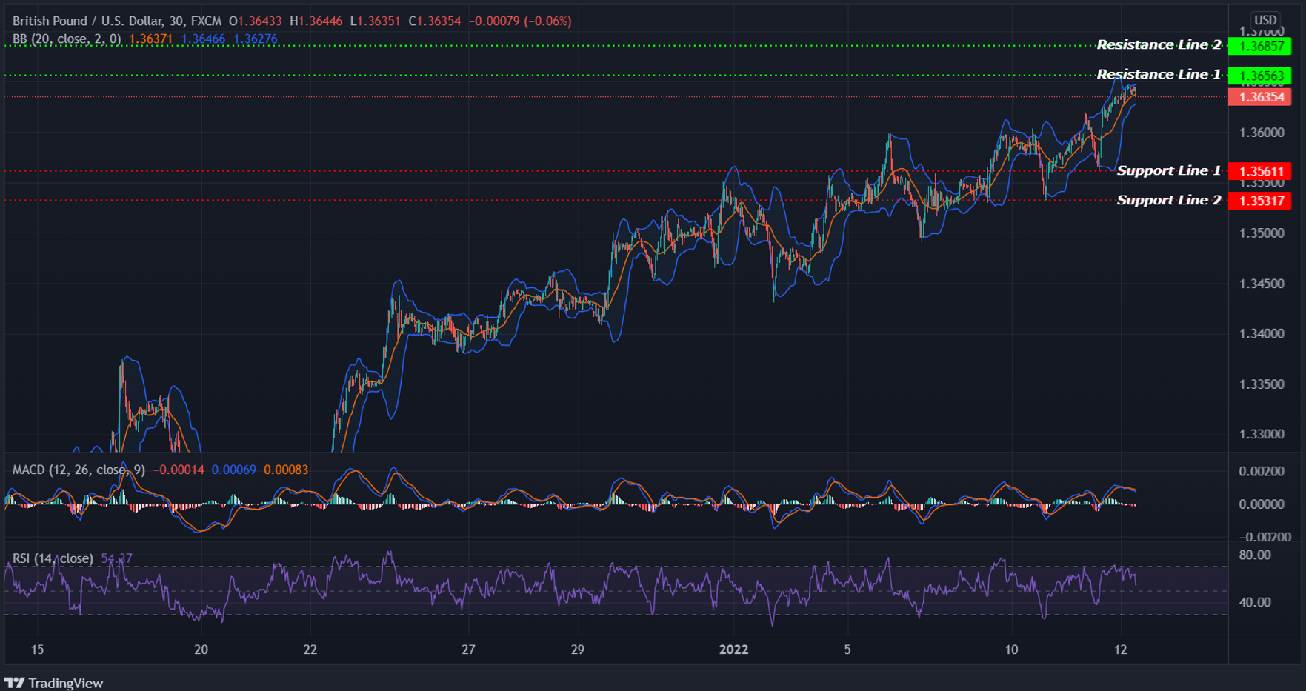
Task: Select the RSI (14, close) indicator legend
Action: tap(52, 558)
